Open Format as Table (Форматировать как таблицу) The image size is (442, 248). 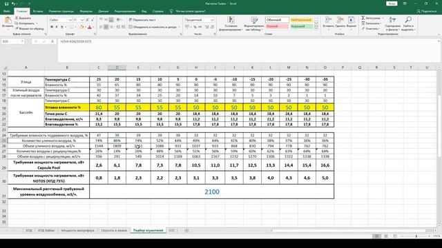pos(254,23)
